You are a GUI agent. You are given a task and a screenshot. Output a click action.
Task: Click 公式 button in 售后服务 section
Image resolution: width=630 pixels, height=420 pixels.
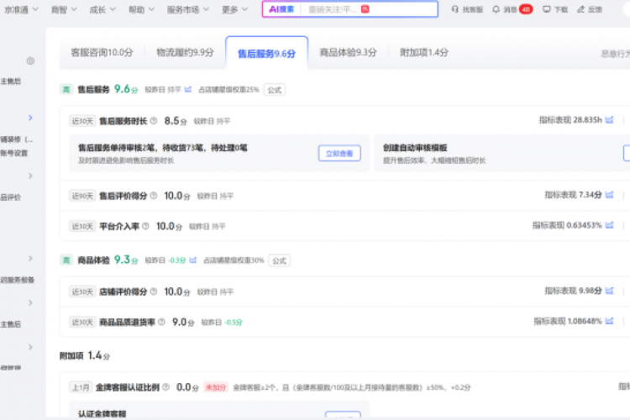pyautogui.click(x=275, y=90)
